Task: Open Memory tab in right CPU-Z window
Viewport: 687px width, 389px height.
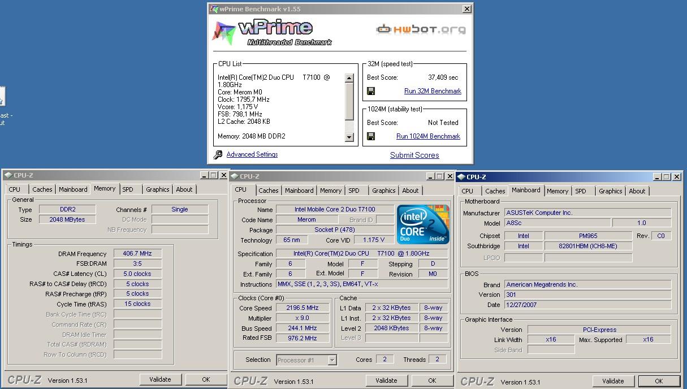Action: click(x=558, y=191)
